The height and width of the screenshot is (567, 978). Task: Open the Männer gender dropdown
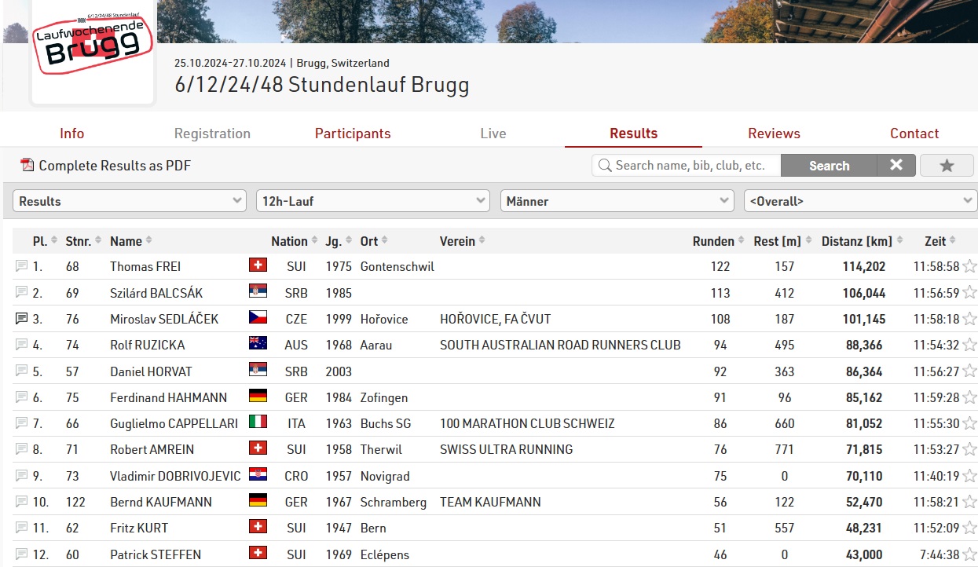pyautogui.click(x=617, y=201)
